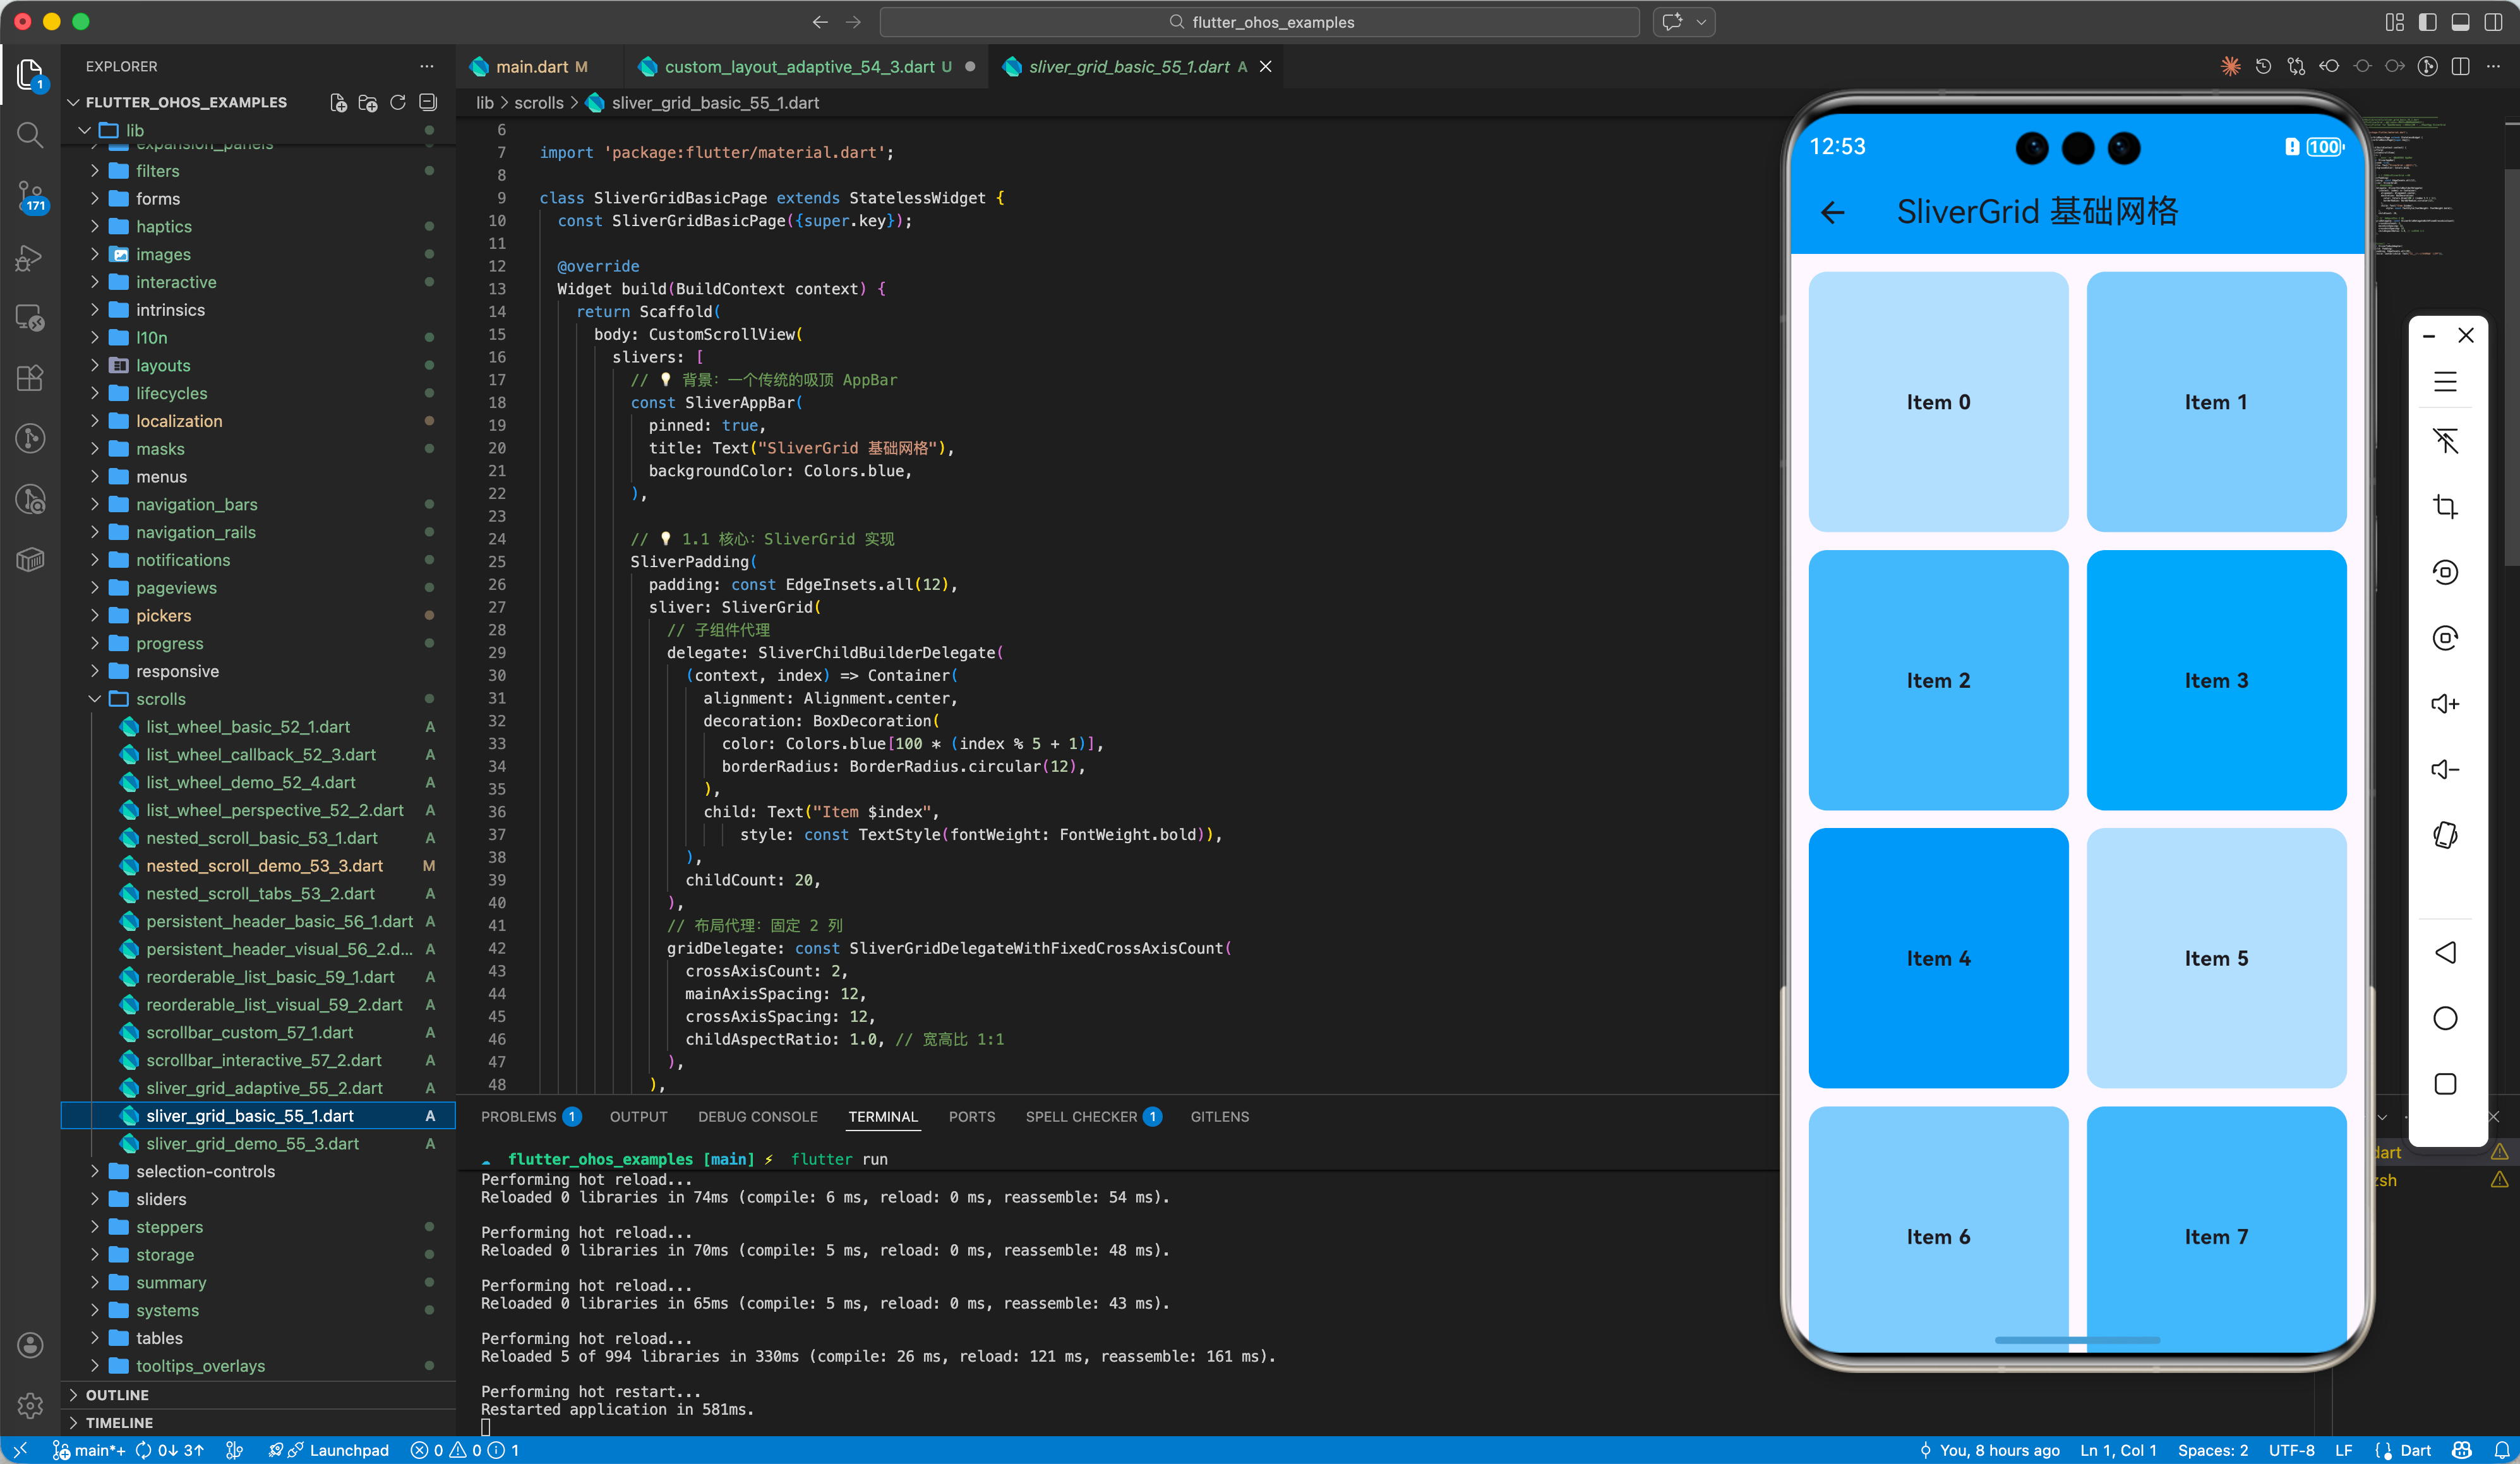Switch to the DEBUG CONSOLE tab

pos(757,1116)
